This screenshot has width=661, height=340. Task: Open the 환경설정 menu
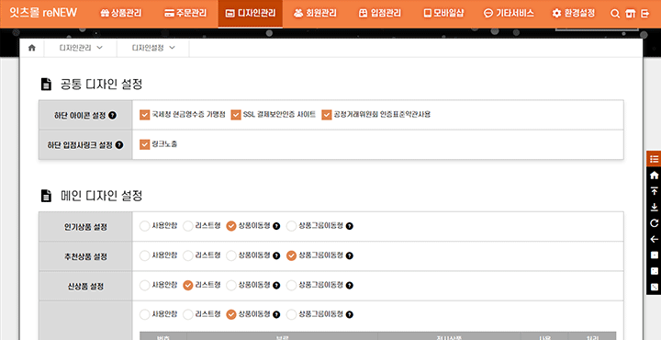click(573, 14)
